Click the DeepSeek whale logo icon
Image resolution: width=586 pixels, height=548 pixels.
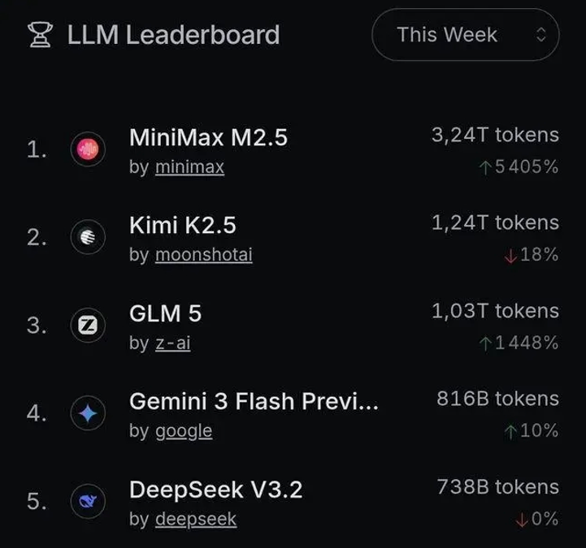coord(87,502)
